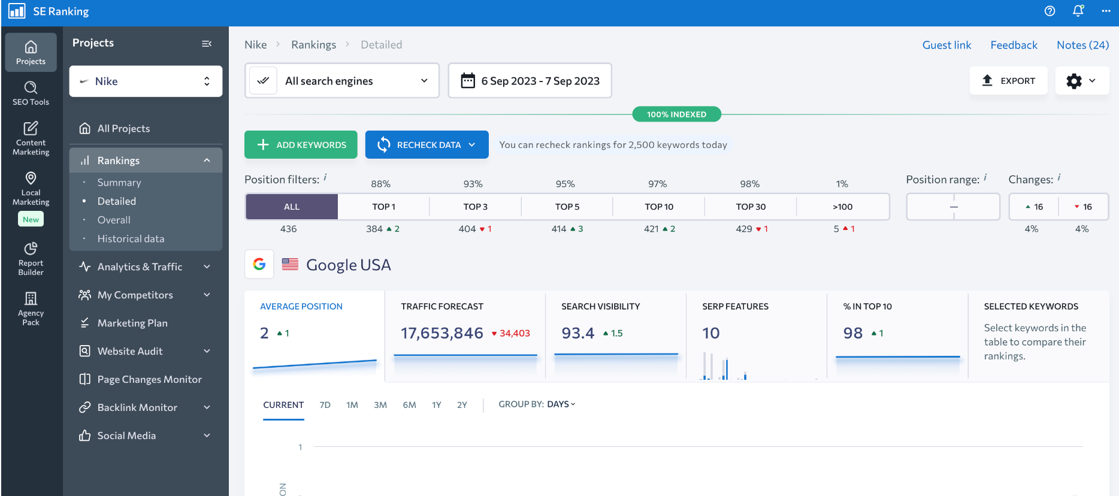Open the three-dot more options menu
This screenshot has width=1119, height=496.
[1106, 11]
